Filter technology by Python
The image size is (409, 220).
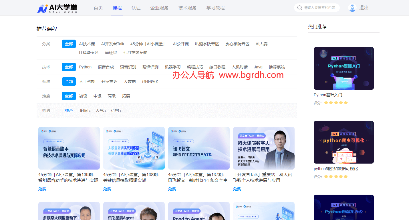coord(85,67)
